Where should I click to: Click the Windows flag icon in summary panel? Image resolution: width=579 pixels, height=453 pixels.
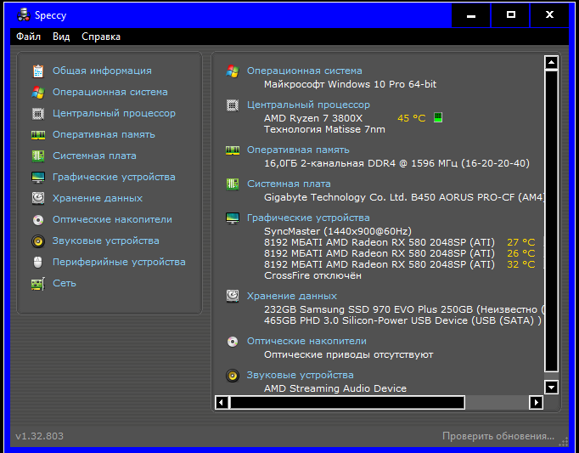coord(233,71)
